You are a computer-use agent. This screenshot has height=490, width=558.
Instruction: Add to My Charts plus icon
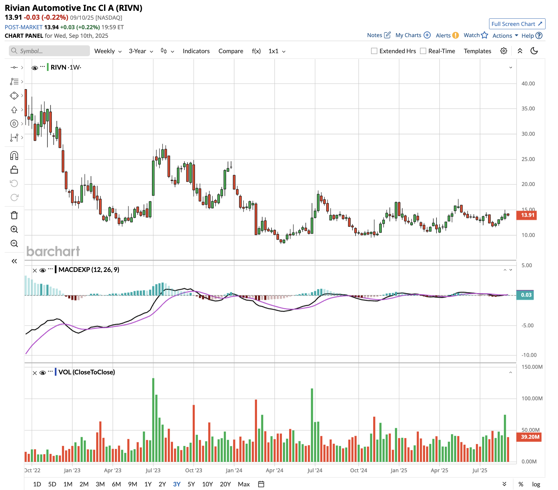tap(427, 35)
